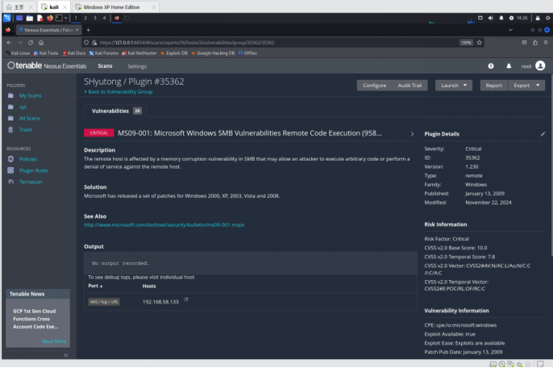Click the 445 / tcp / cifs port badge
This screenshot has width=553, height=368.
click(104, 302)
